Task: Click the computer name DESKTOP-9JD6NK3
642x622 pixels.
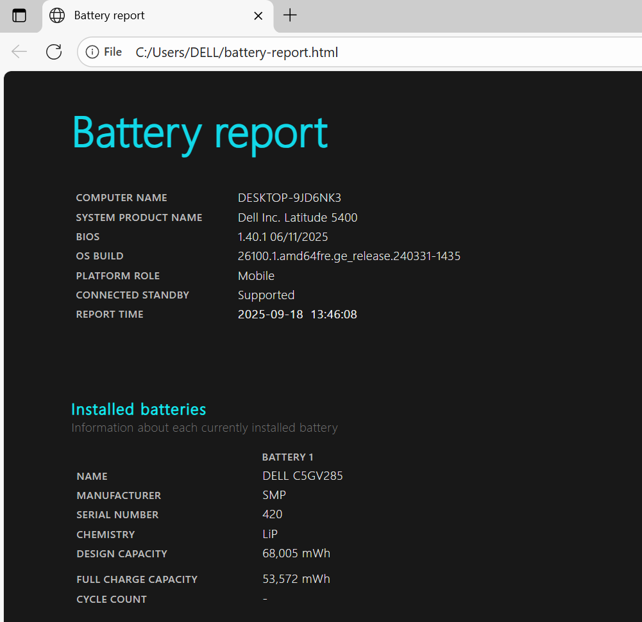Action: (289, 198)
